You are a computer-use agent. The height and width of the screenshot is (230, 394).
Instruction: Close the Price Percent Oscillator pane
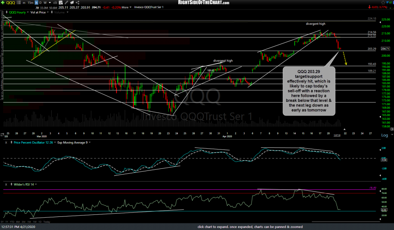click(6, 143)
